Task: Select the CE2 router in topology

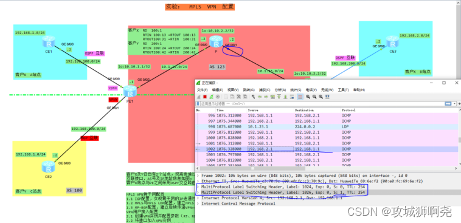Action: pos(48,167)
